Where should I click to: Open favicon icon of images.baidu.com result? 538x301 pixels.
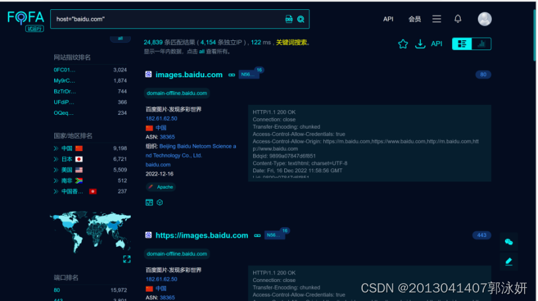coord(148,75)
